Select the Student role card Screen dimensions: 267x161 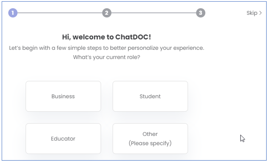click(x=150, y=96)
